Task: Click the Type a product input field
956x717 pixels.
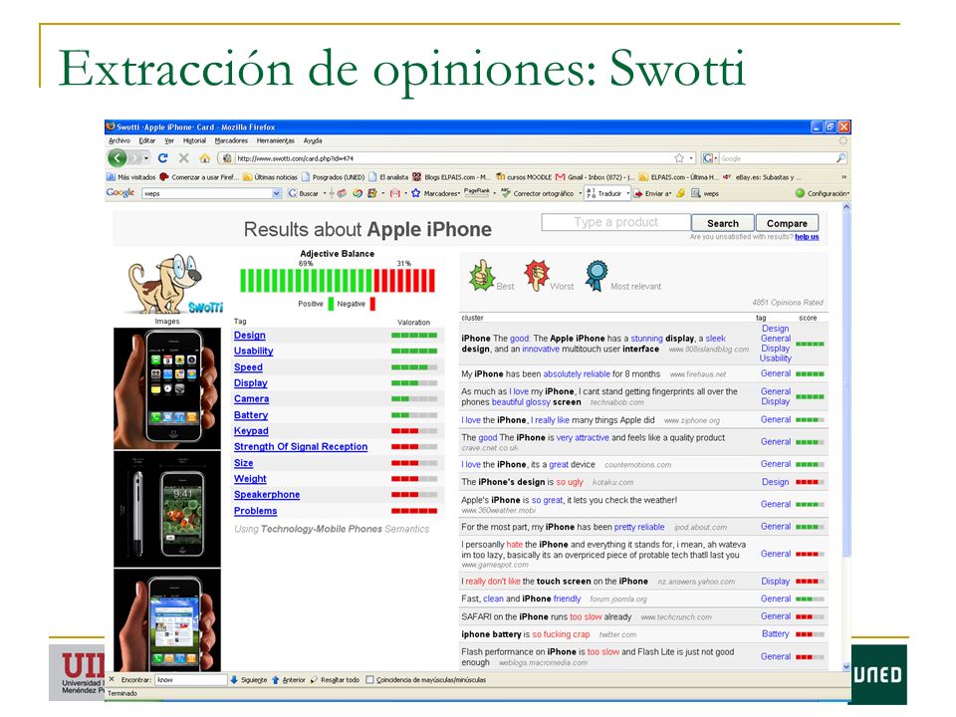Action: click(615, 222)
